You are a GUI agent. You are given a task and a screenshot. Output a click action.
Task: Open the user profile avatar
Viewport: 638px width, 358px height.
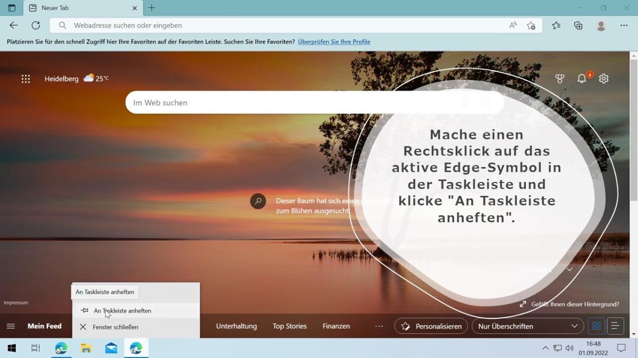click(601, 25)
